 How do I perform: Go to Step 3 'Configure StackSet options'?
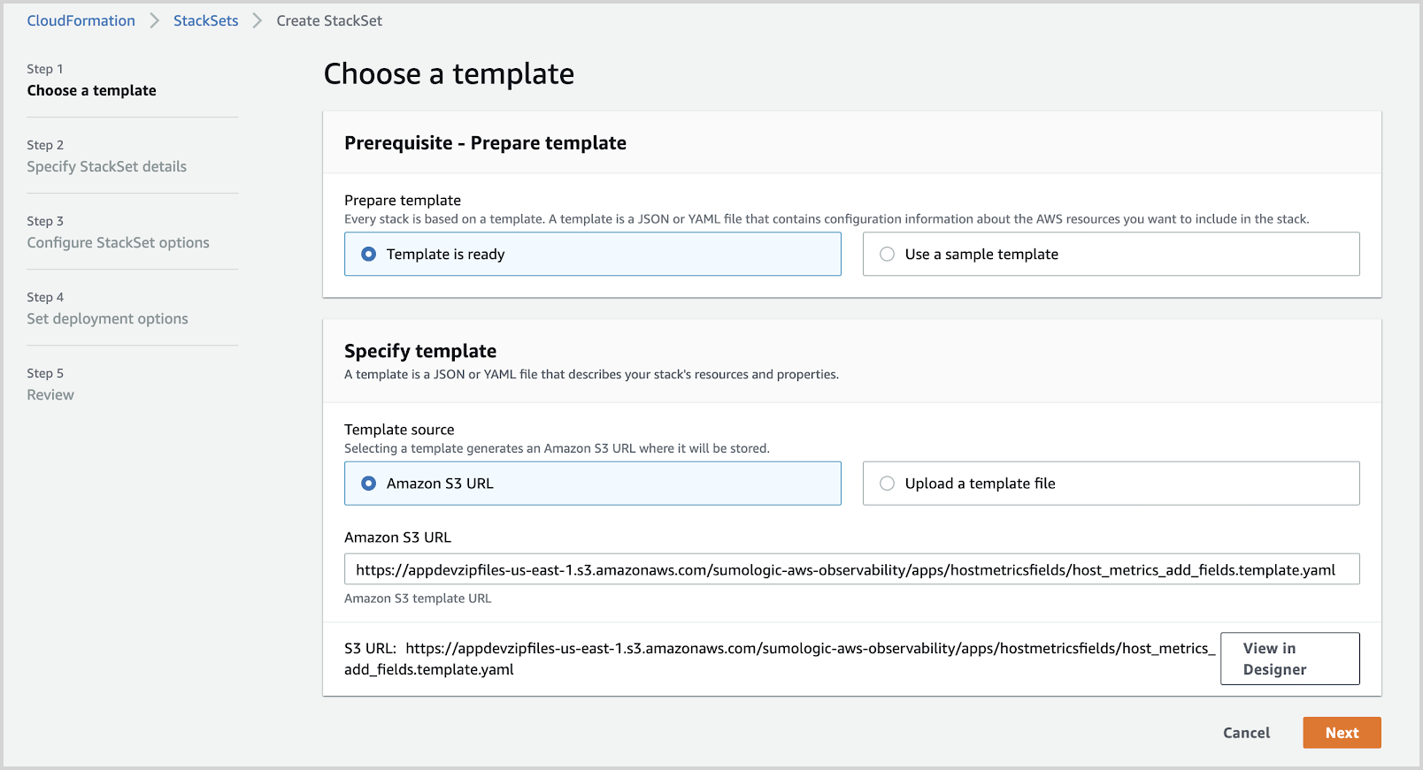tap(118, 242)
